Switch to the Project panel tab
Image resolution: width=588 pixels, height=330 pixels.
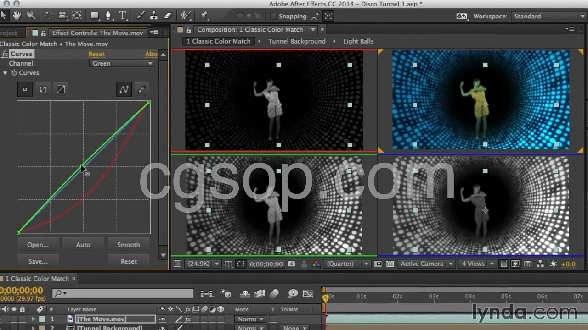[8, 33]
